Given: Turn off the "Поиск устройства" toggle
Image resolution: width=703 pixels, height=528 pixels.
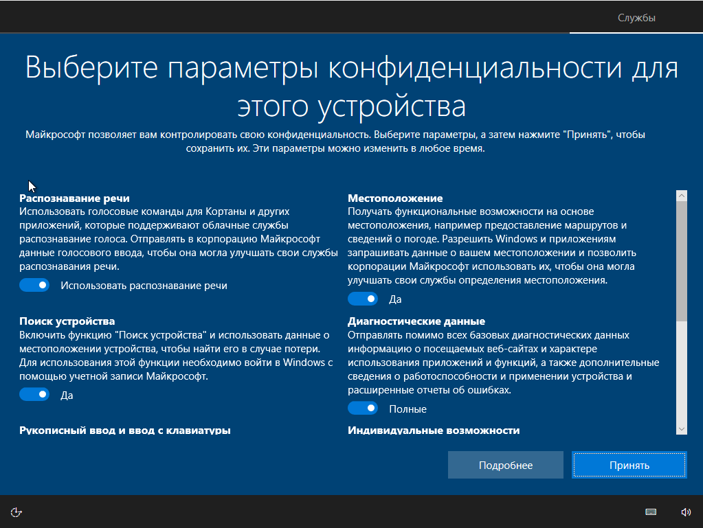Looking at the screenshot, I should 34,394.
